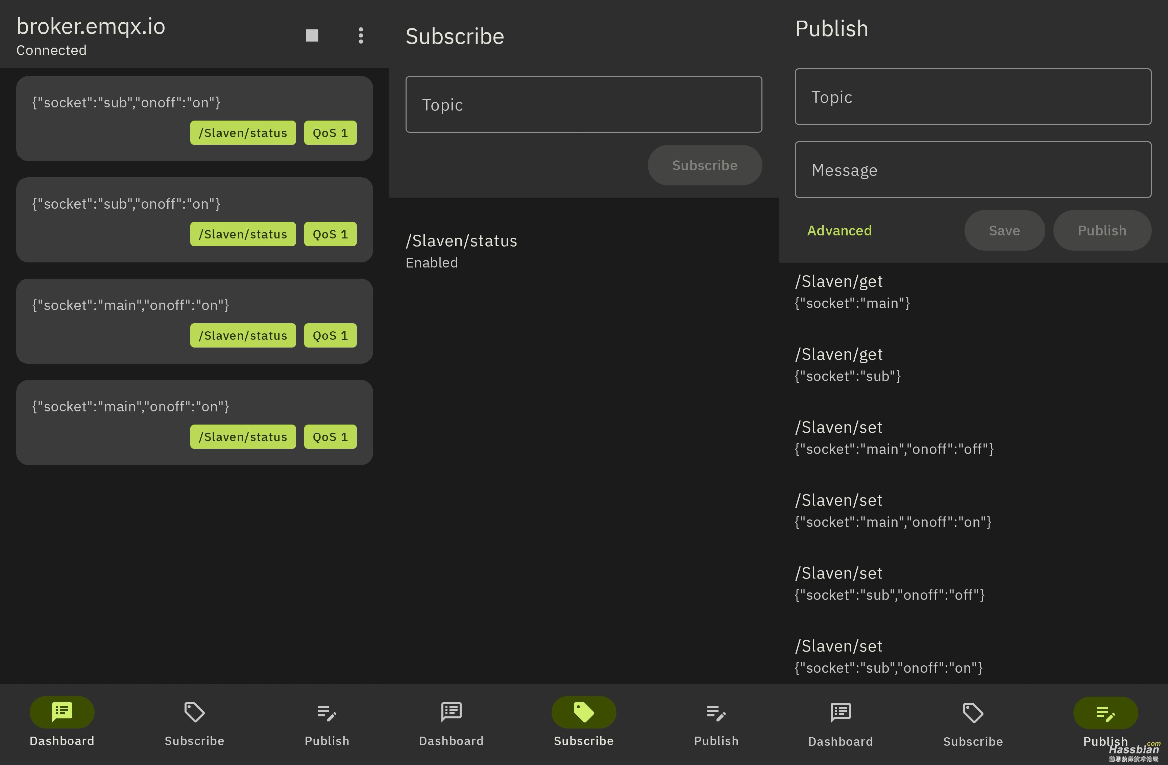Image resolution: width=1168 pixels, height=765 pixels.
Task: Focus the Topic field in the Publish panel
Action: click(973, 97)
